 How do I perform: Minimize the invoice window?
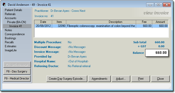tap(150, 5)
